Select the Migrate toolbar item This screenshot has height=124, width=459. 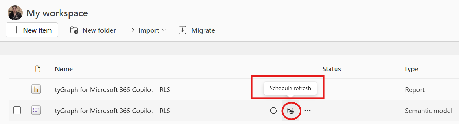point(197,30)
